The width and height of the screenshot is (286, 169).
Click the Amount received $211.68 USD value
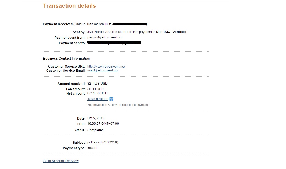point(97,84)
